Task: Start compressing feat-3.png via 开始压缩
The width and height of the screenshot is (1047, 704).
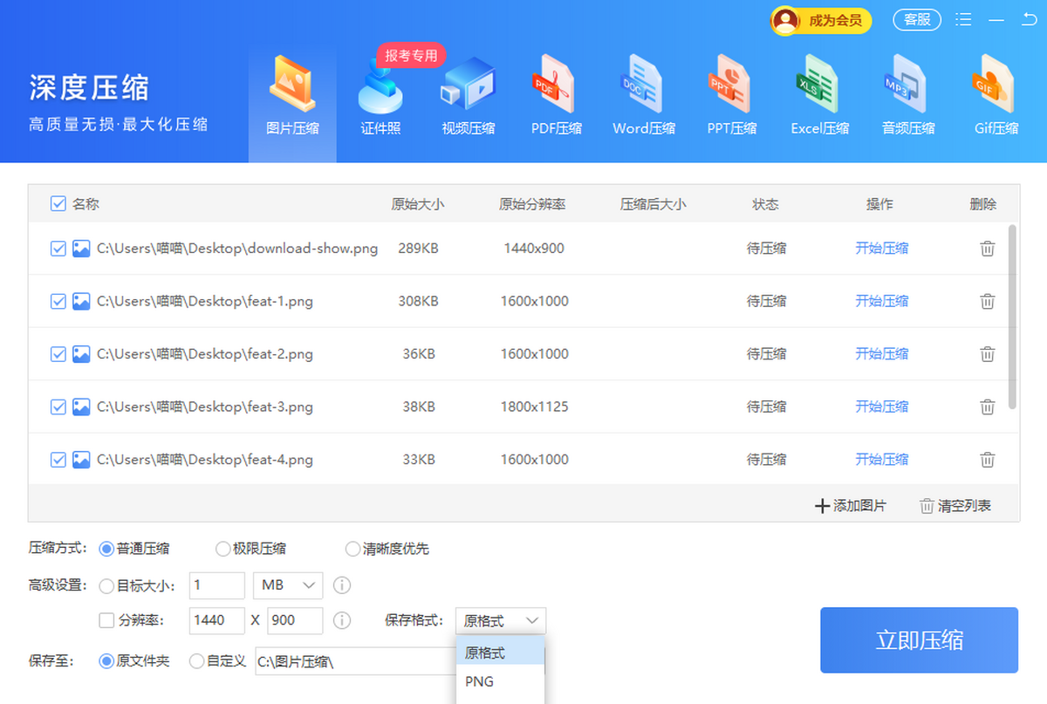Action: click(881, 407)
